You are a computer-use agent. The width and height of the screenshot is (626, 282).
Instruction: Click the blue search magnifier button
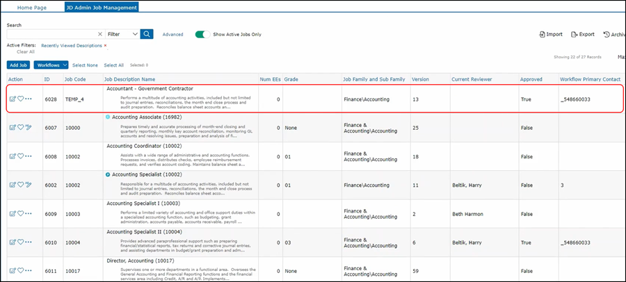point(147,33)
